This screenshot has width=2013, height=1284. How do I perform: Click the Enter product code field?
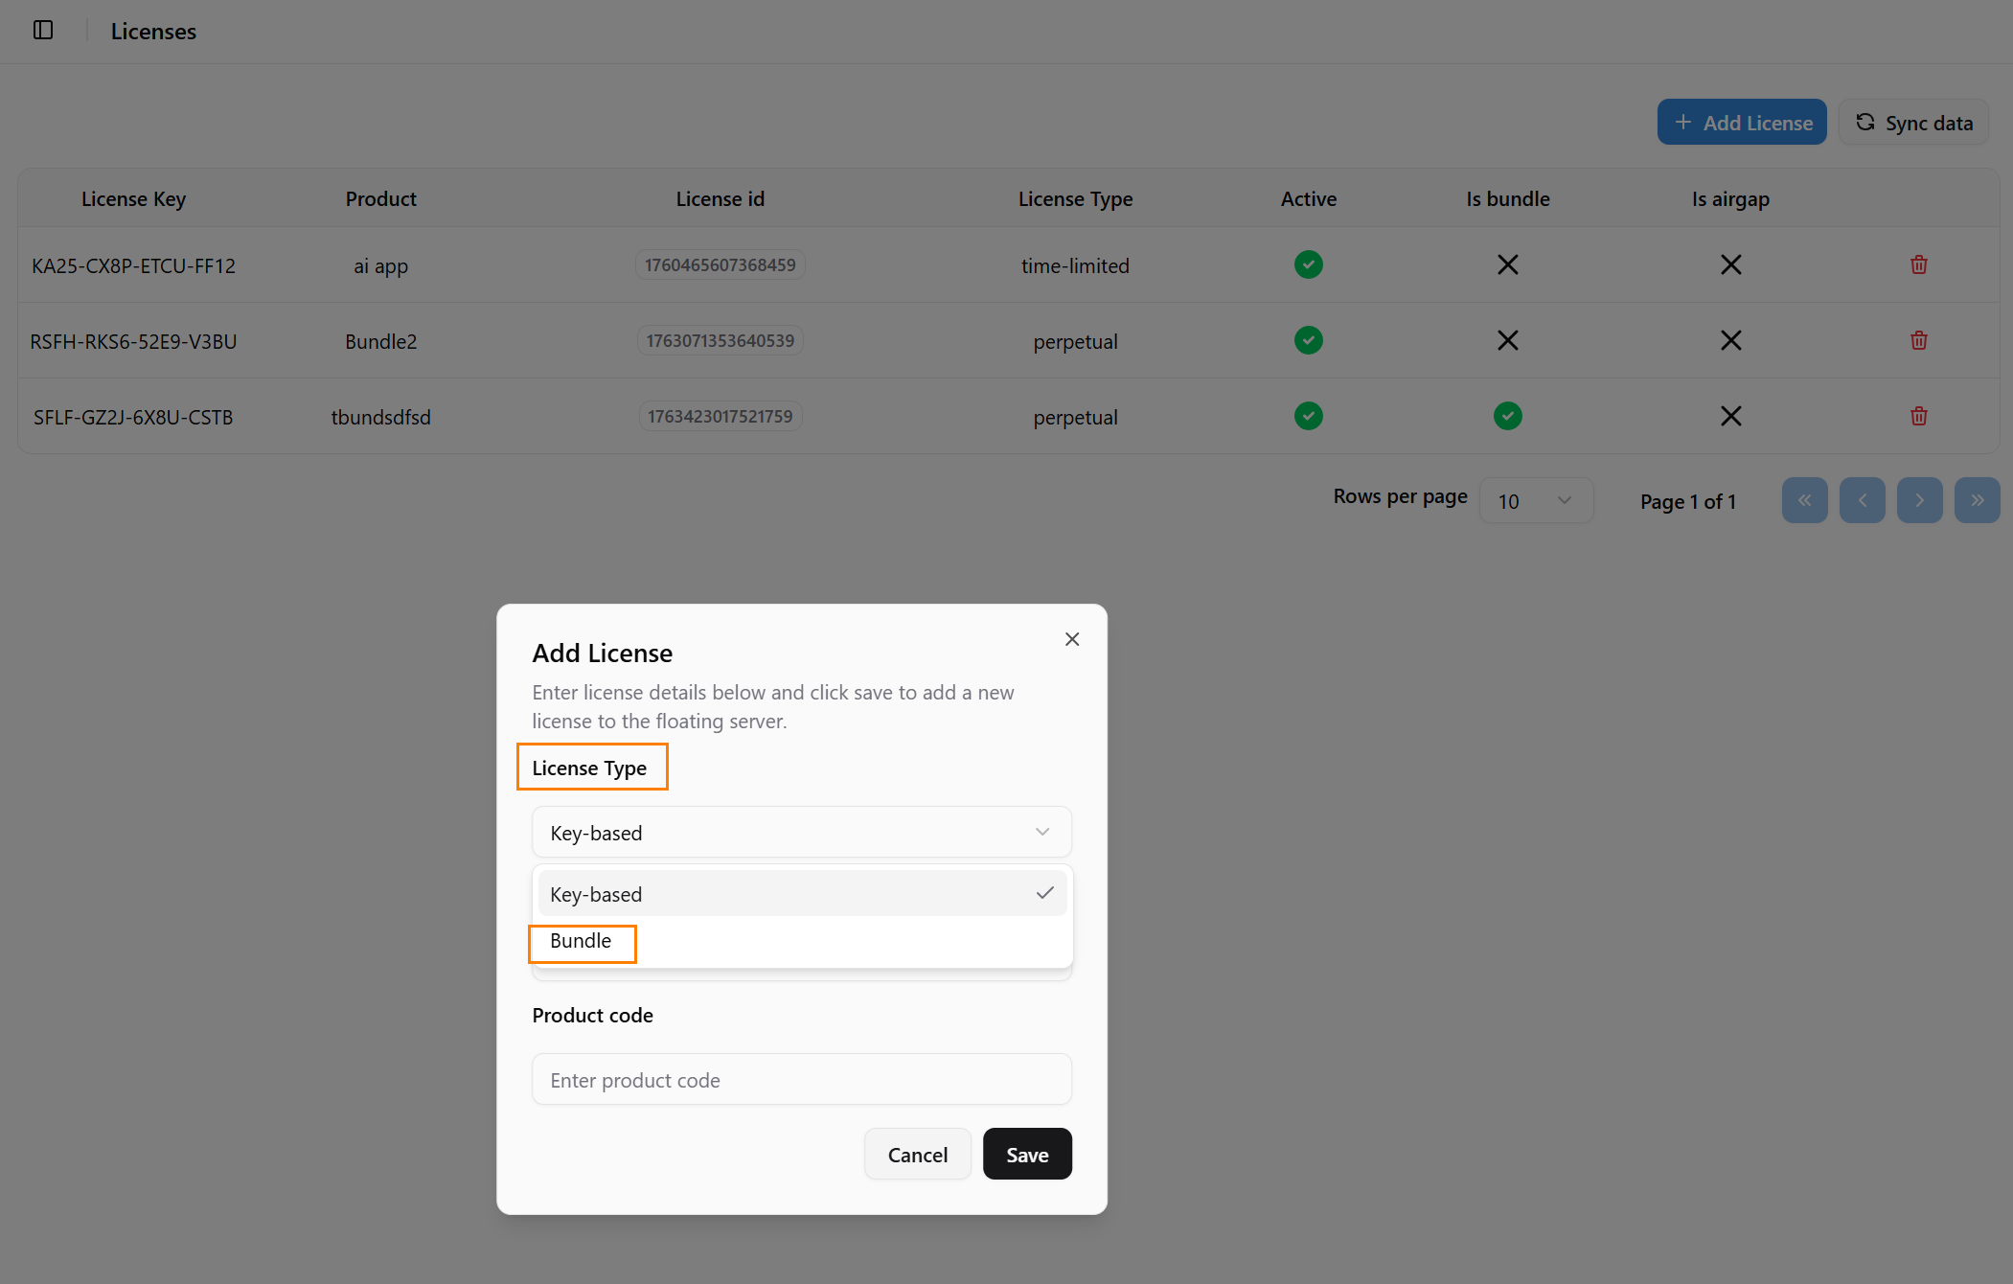[x=801, y=1080]
